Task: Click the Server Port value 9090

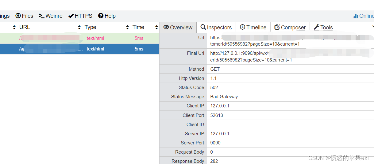Action: click(215, 143)
